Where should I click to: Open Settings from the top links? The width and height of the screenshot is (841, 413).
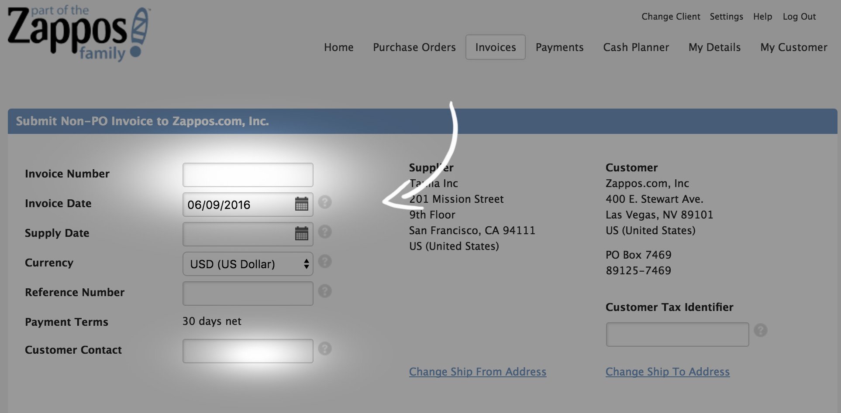727,17
